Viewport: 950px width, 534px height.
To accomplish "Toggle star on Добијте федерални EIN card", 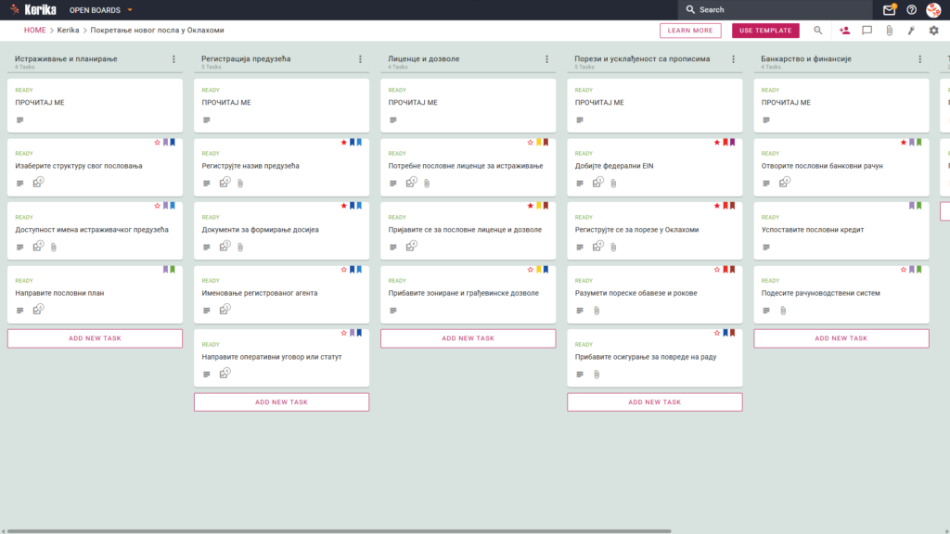I will (717, 142).
